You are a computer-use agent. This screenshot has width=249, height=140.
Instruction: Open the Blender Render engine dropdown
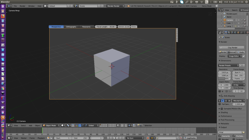click(x=115, y=6)
